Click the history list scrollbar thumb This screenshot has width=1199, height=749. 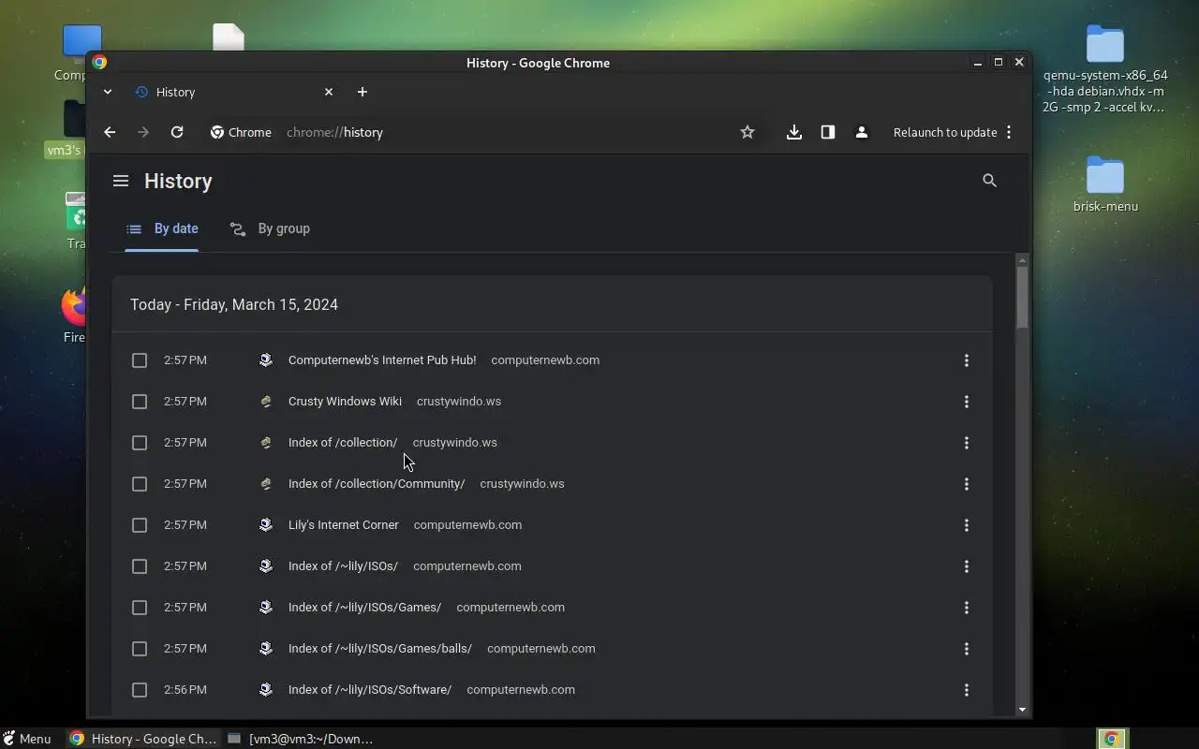point(1022,297)
